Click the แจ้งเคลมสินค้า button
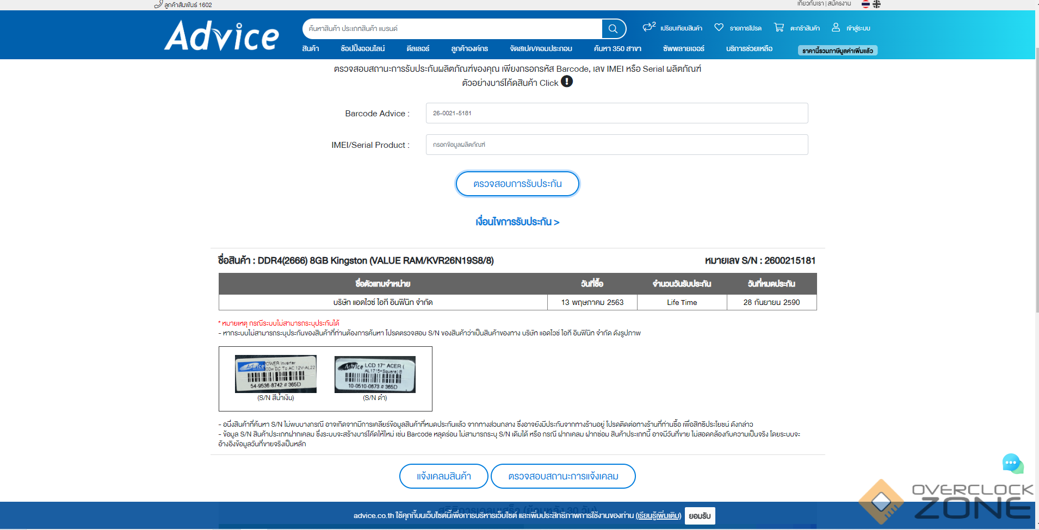 coord(444,476)
